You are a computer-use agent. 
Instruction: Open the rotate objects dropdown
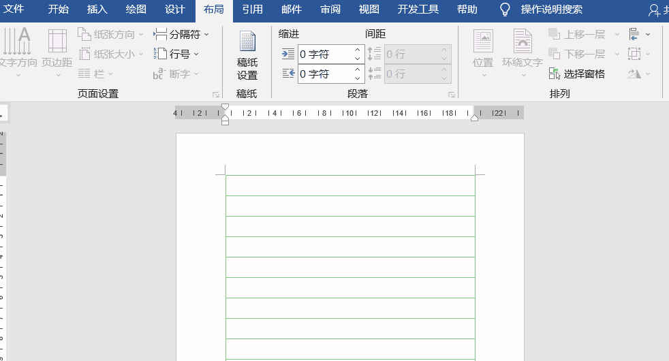pos(640,74)
